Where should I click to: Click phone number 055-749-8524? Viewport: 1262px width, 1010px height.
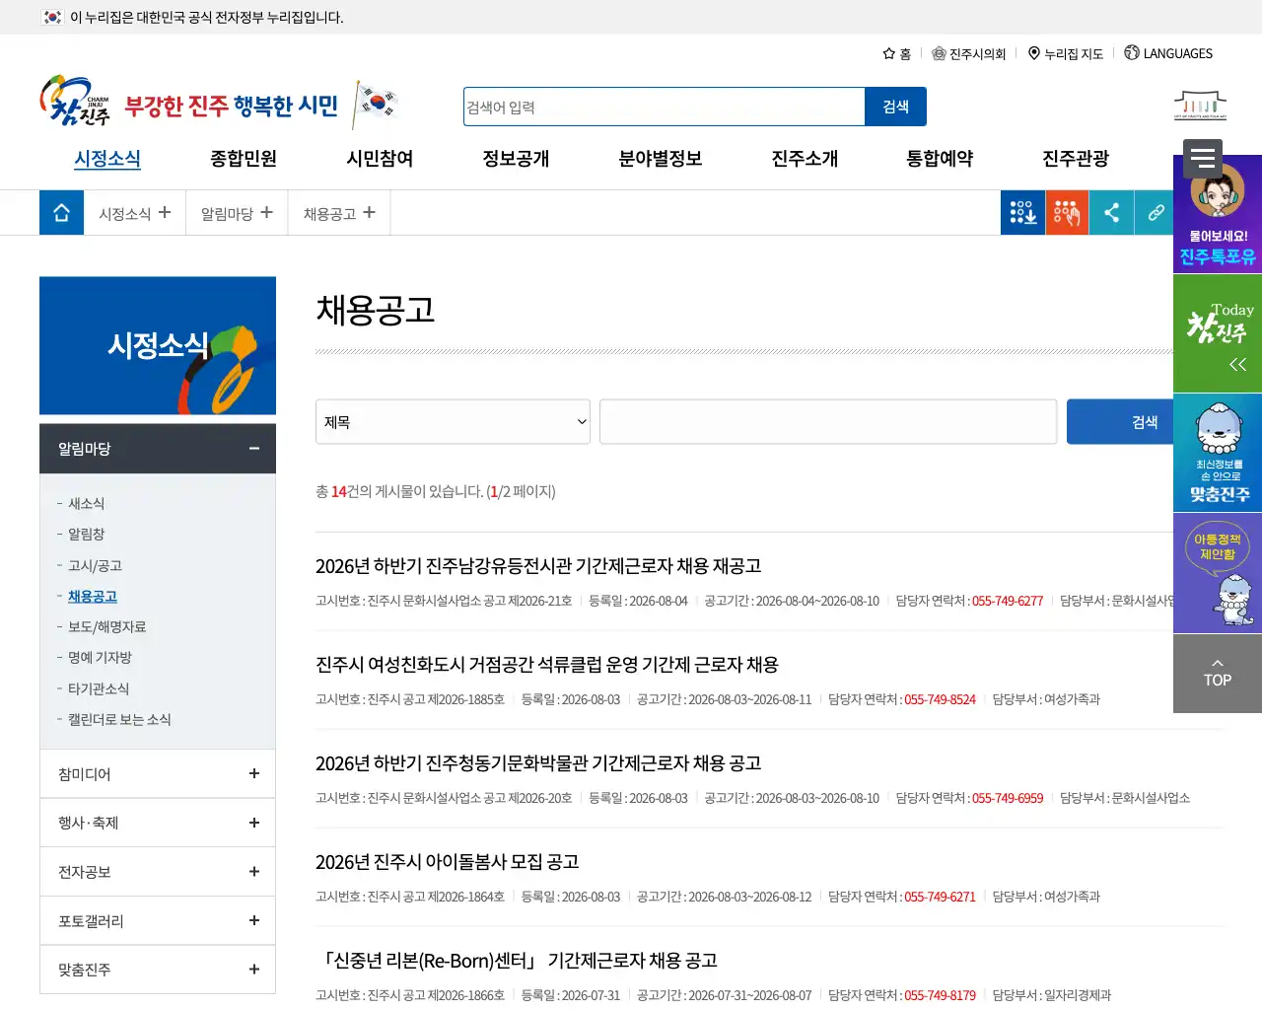point(940,699)
